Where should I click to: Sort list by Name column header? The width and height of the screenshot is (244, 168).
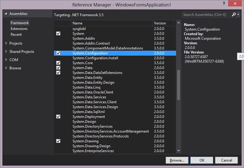click(111, 23)
